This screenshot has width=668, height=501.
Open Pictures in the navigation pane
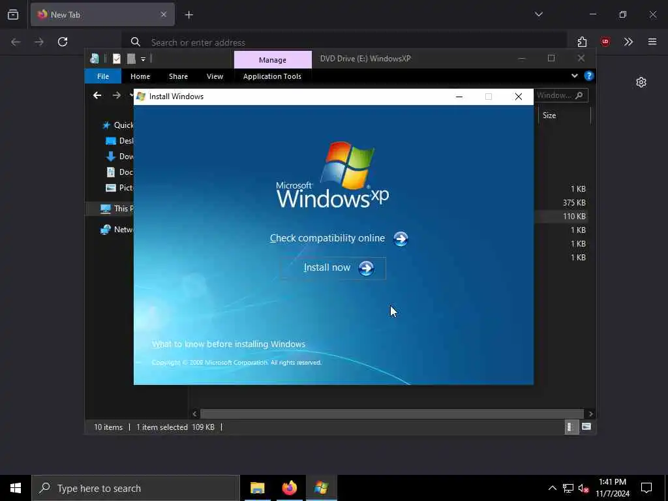[x=119, y=188]
